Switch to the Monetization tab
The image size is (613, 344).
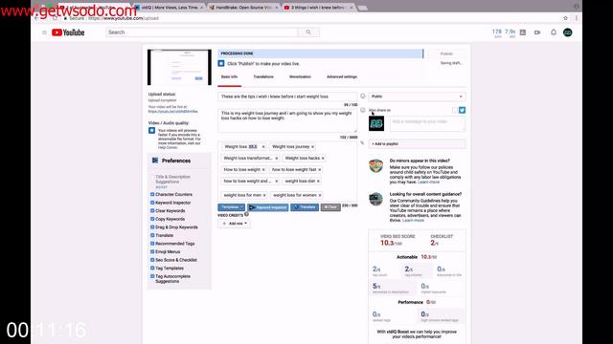pos(300,76)
